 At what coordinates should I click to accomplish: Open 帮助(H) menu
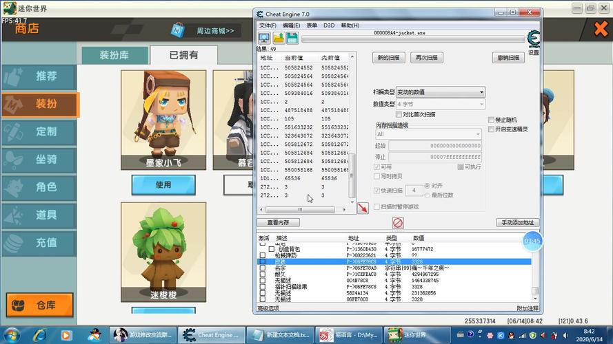click(350, 25)
